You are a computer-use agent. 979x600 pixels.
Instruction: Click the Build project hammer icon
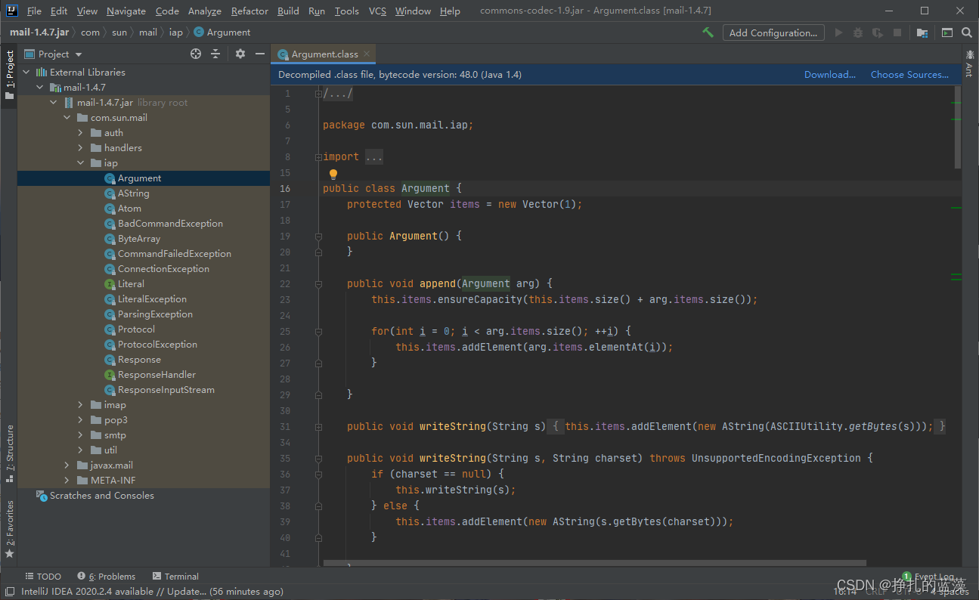708,32
